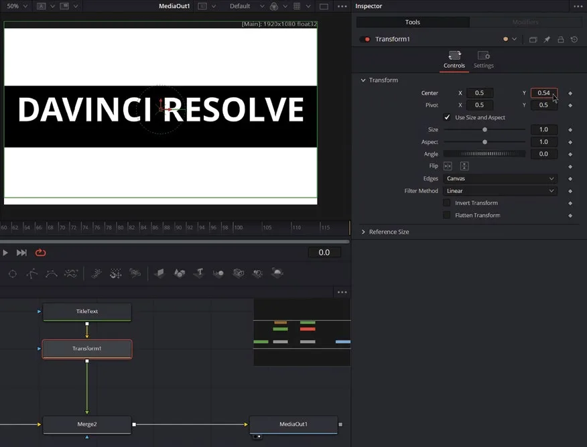Toggle the viewer color channel icon
The height and width of the screenshot is (447, 587).
pyautogui.click(x=274, y=6)
